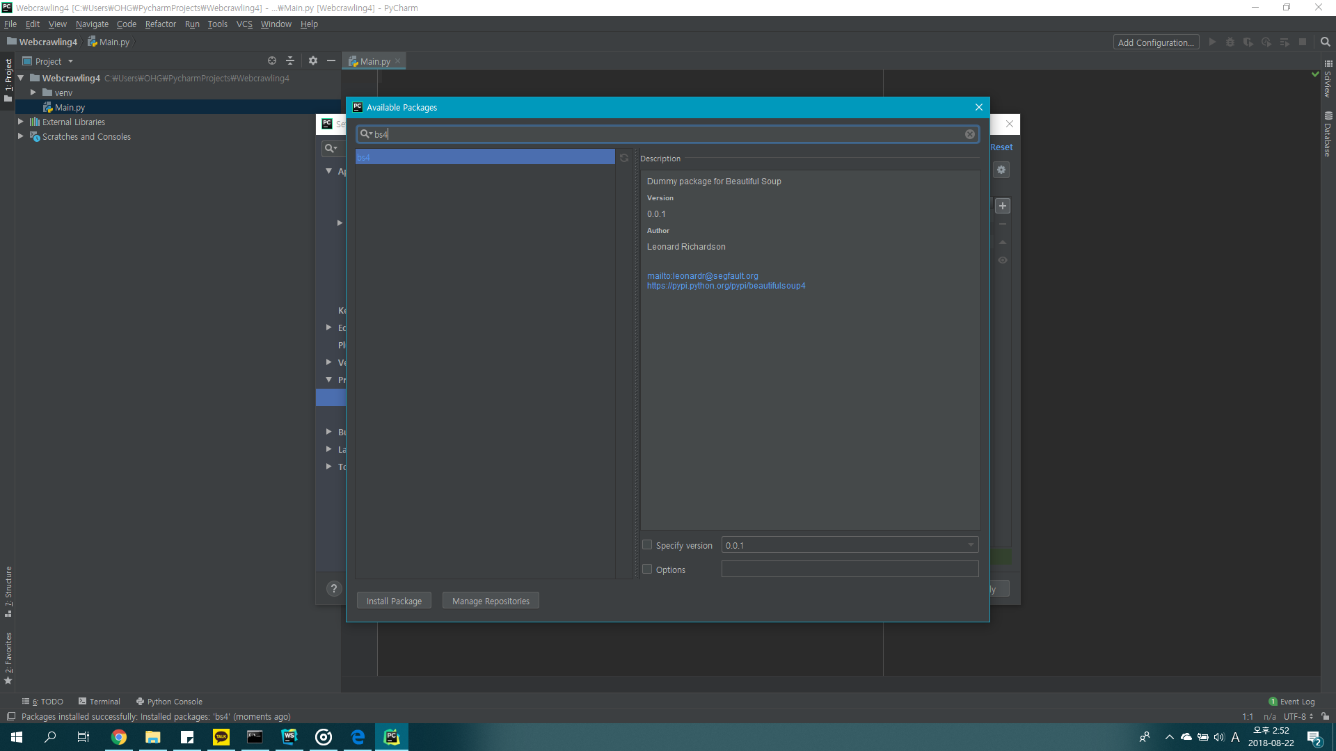Open the File menu

[10, 24]
